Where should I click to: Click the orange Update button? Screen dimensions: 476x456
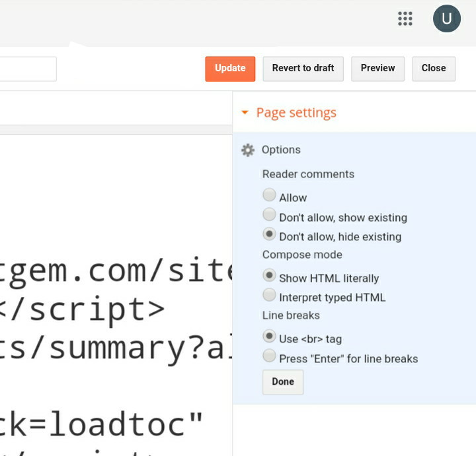(230, 69)
